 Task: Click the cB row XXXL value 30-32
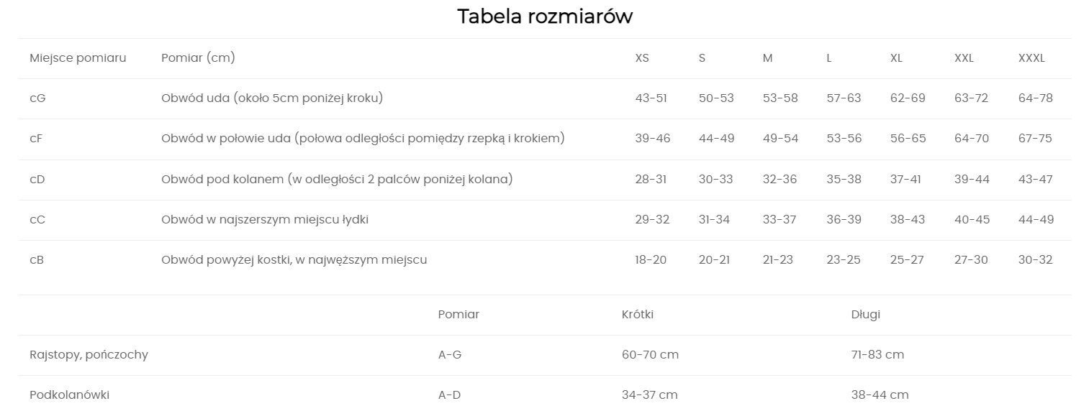pyautogui.click(x=1035, y=260)
